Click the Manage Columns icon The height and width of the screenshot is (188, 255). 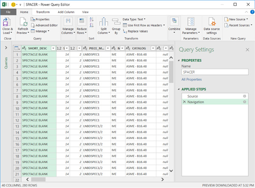tap(68, 21)
